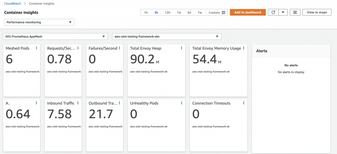Choose Custom time range
The height and width of the screenshot is (154, 337).
point(217,13)
